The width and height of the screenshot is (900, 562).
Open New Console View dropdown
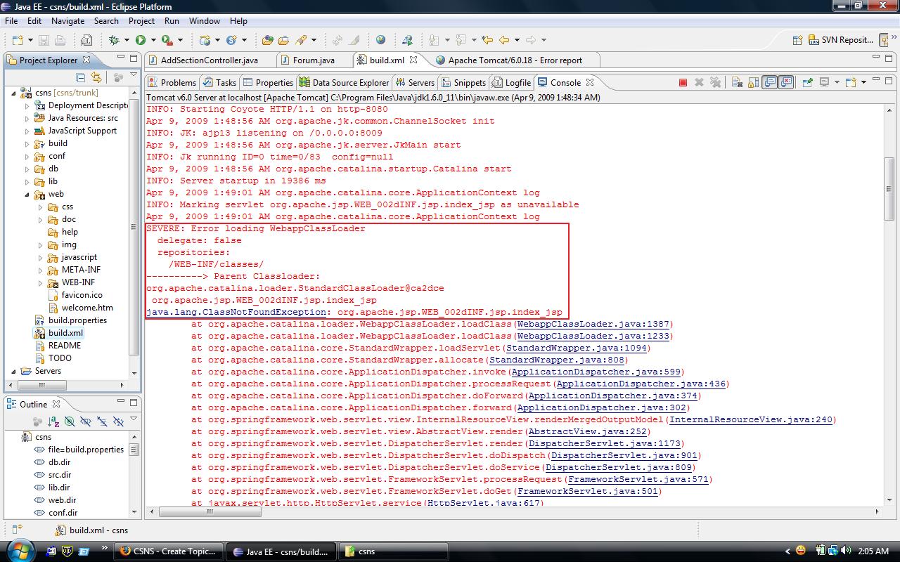863,82
